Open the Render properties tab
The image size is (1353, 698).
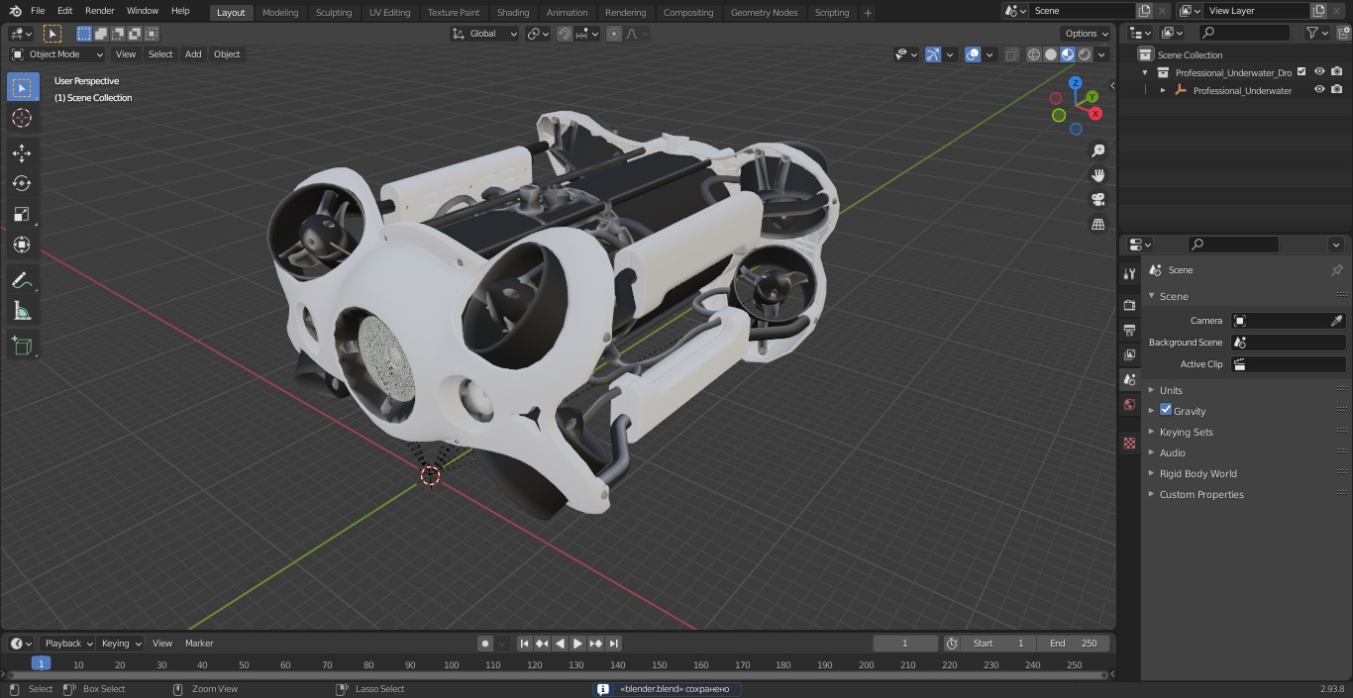click(x=1129, y=305)
